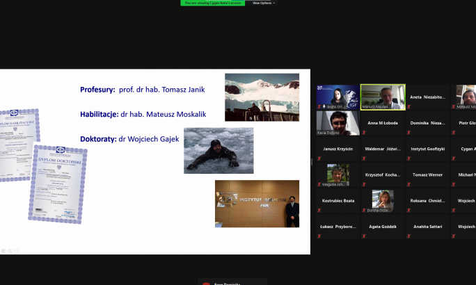Click the name 'Instytut Geofizyki'
476x285 pixels.
427,149
